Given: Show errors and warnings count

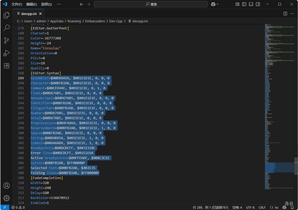Looking at the screenshot, I should [18, 207].
